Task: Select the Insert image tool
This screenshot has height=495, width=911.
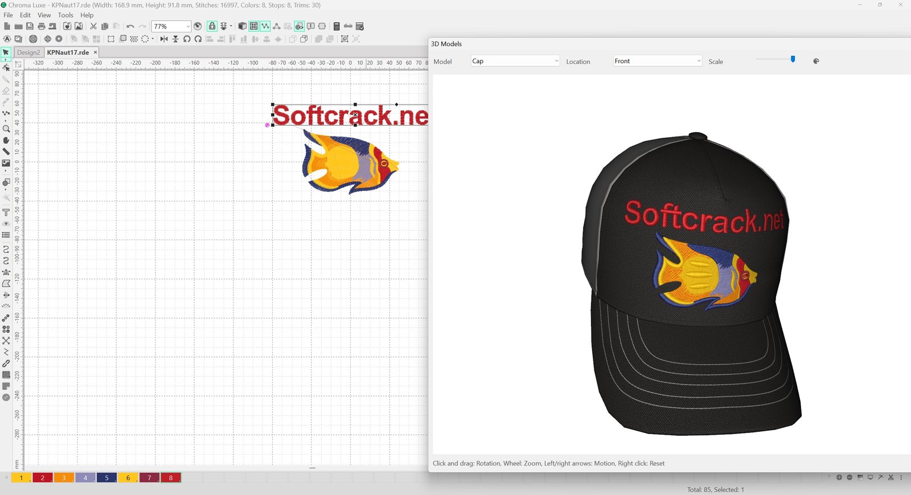Action: [6, 163]
